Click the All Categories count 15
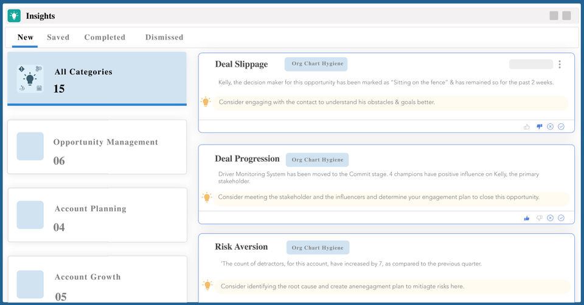Screen dimensions: 584x305 59,89
